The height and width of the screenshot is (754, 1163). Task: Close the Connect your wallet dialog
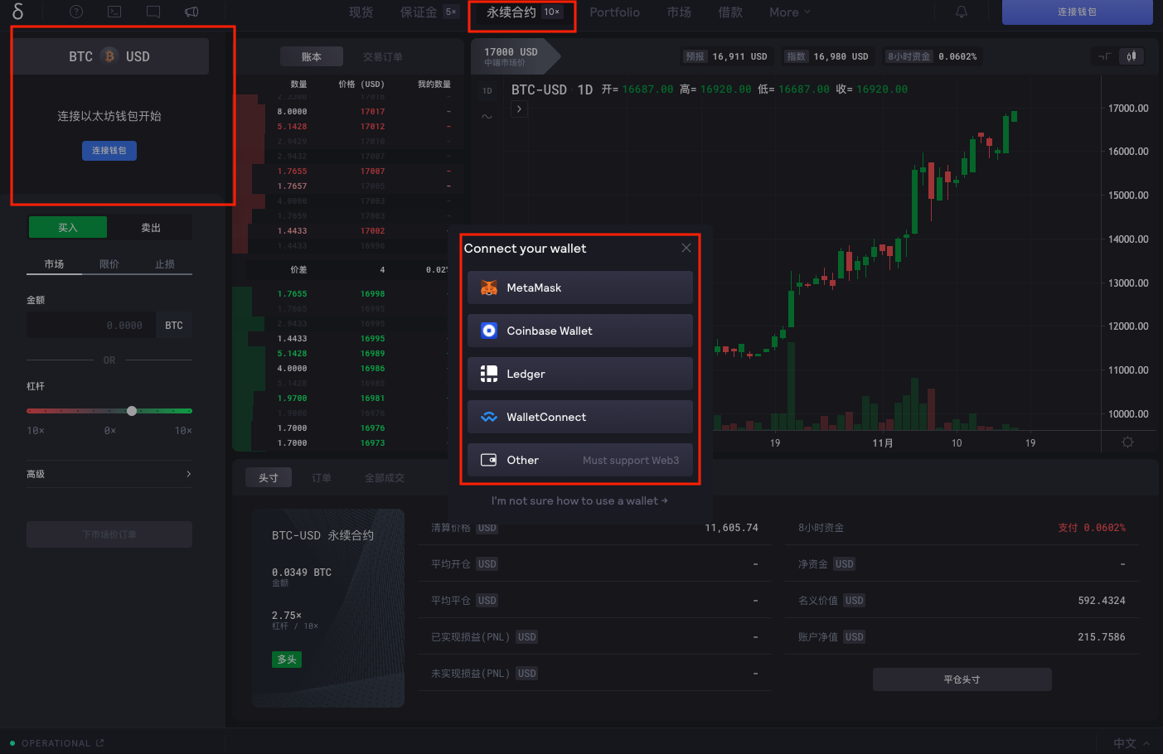click(686, 248)
